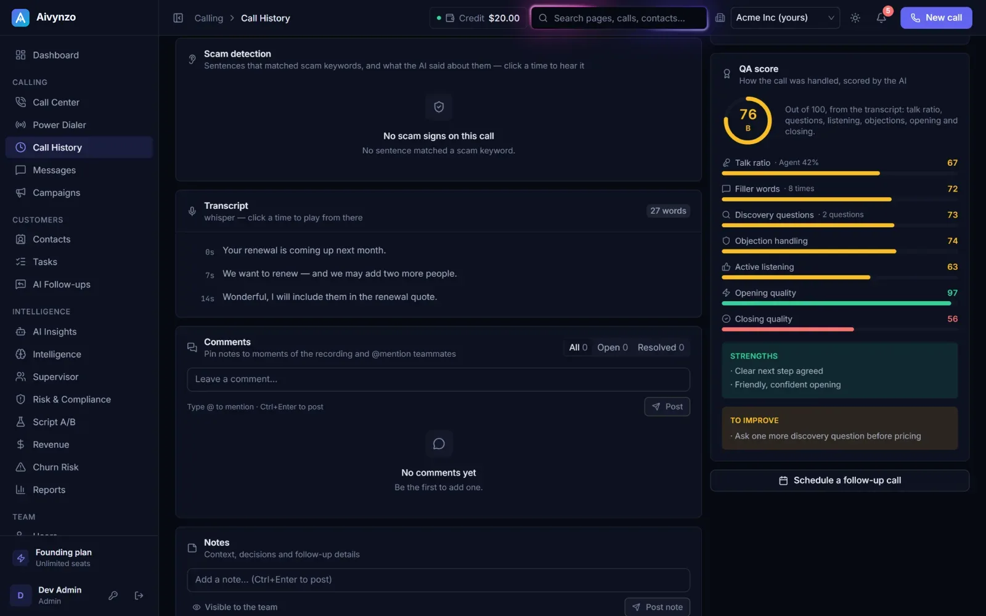Click the Add a note field
Screen dimensions: 986x616
[438, 580]
